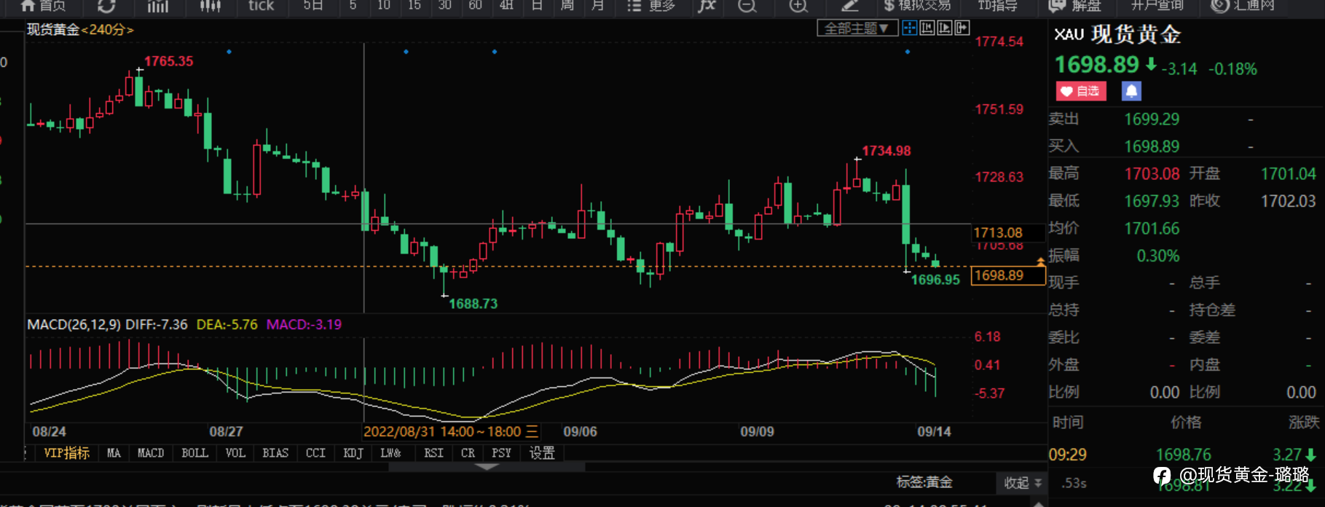Open indicator 设置 settings
This screenshot has height=507, width=1325.
click(x=542, y=453)
